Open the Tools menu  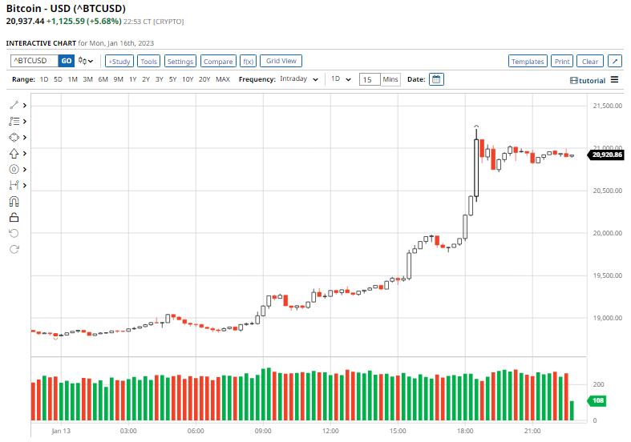[148, 61]
